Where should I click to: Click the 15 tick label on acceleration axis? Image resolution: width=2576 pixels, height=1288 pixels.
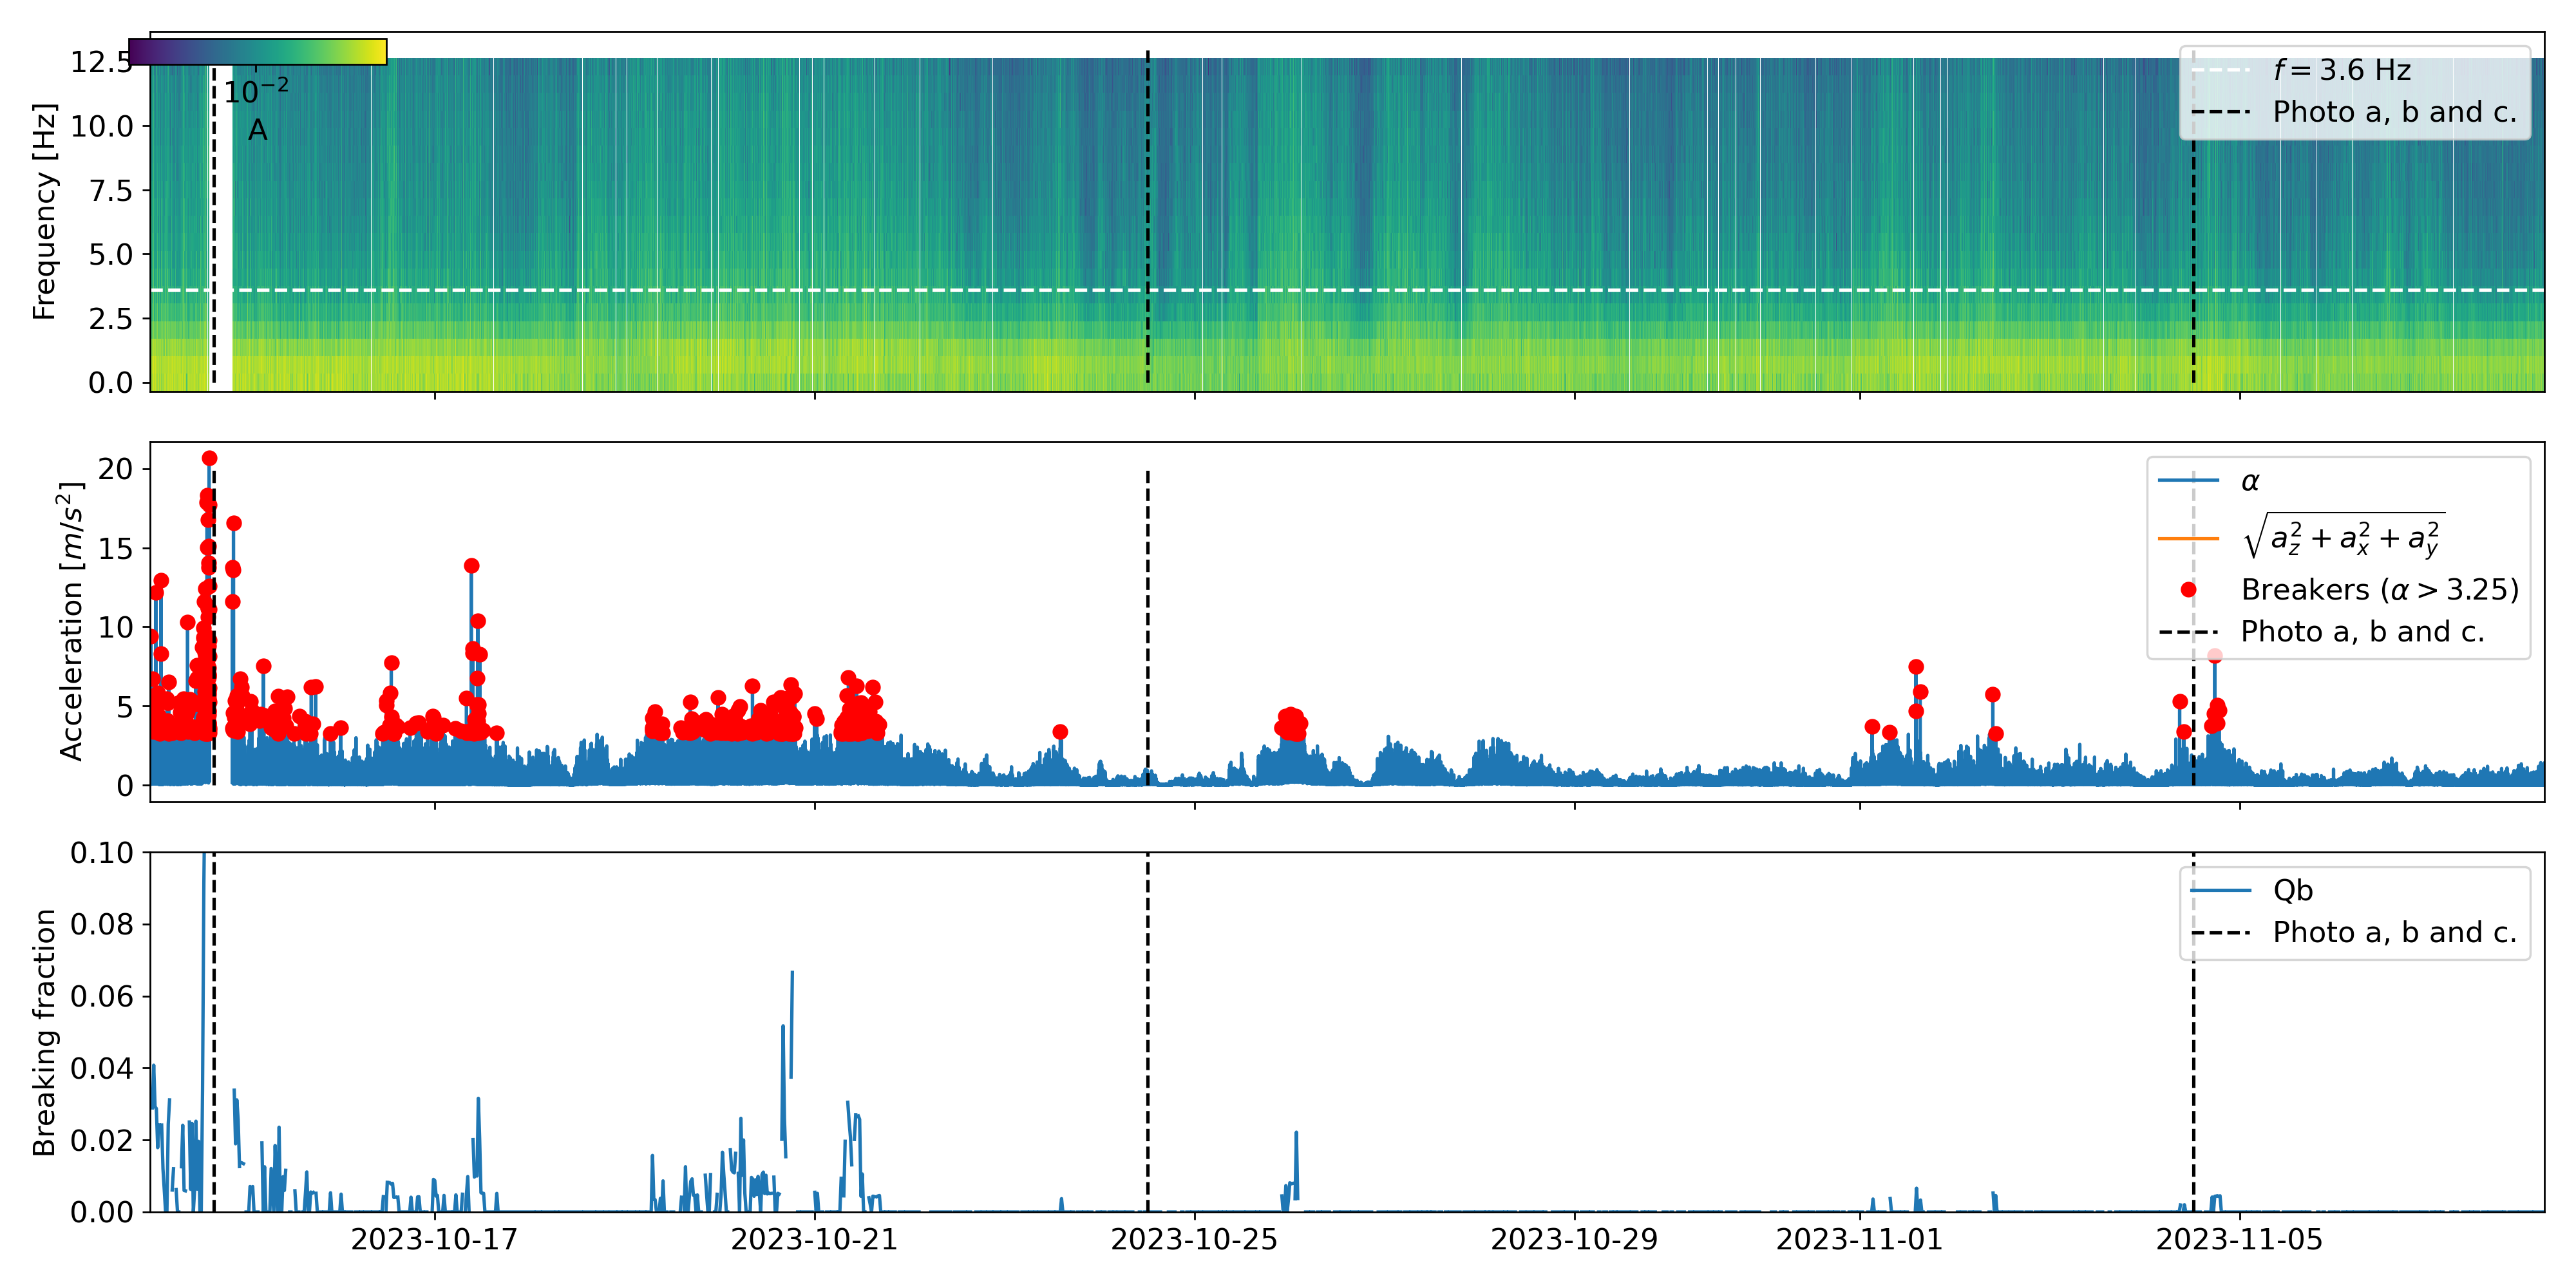(x=116, y=548)
